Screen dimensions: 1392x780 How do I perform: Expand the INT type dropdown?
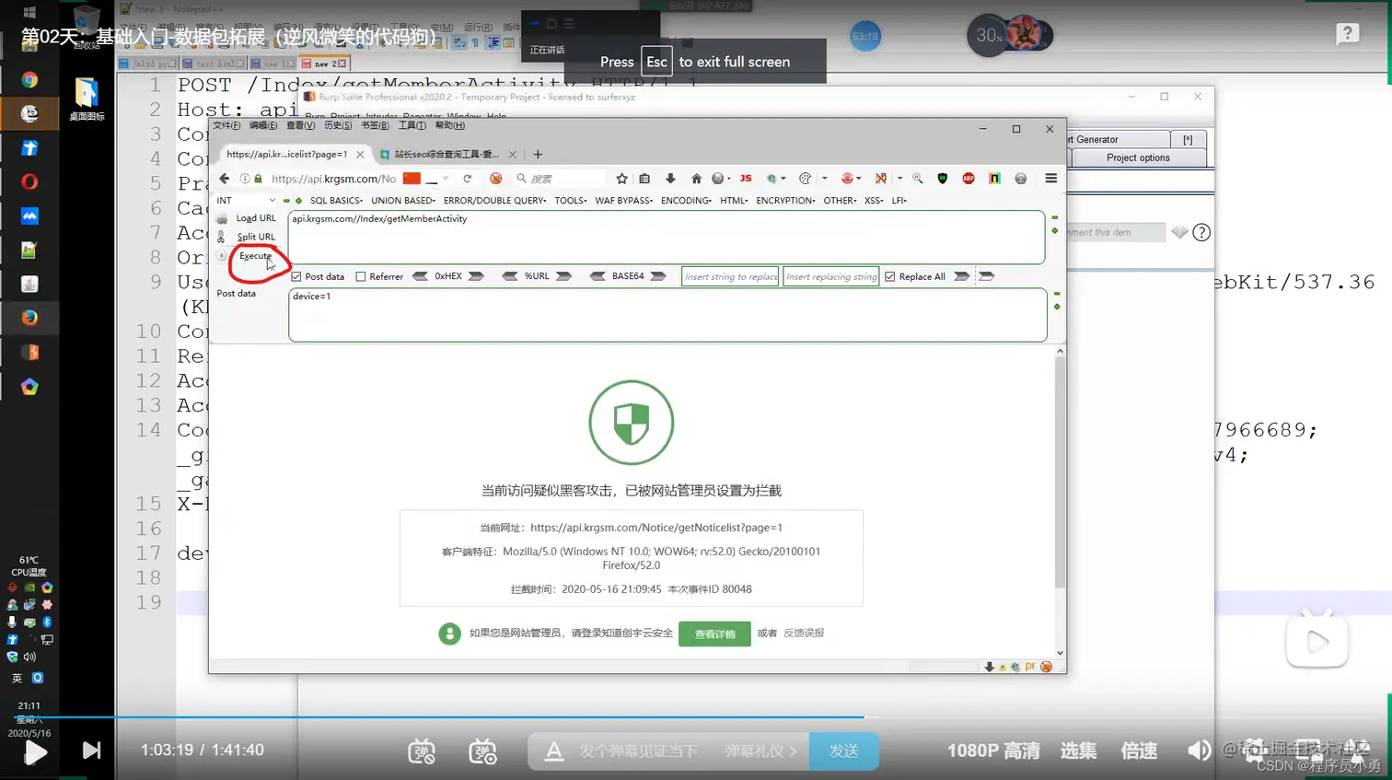(x=245, y=201)
